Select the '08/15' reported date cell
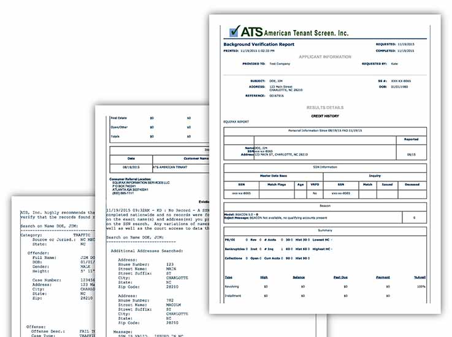Screen dimensions: 452x337 (412, 154)
